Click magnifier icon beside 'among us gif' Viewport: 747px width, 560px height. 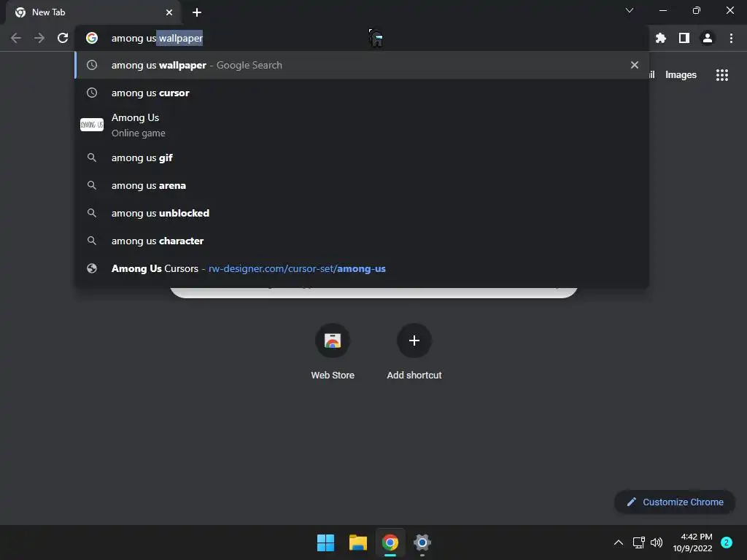(x=92, y=157)
